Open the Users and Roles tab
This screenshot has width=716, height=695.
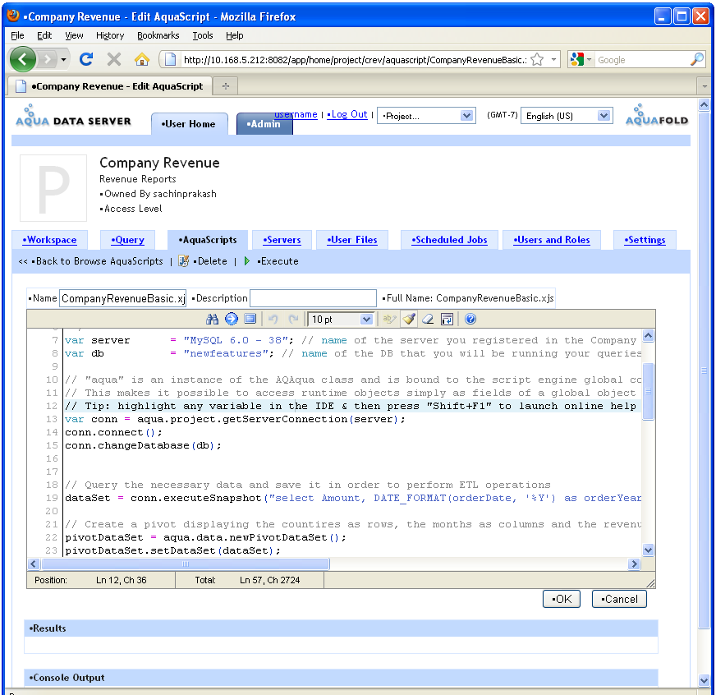[552, 240]
